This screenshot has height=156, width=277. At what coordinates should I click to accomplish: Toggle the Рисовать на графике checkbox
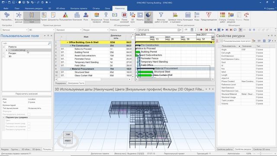29,127
